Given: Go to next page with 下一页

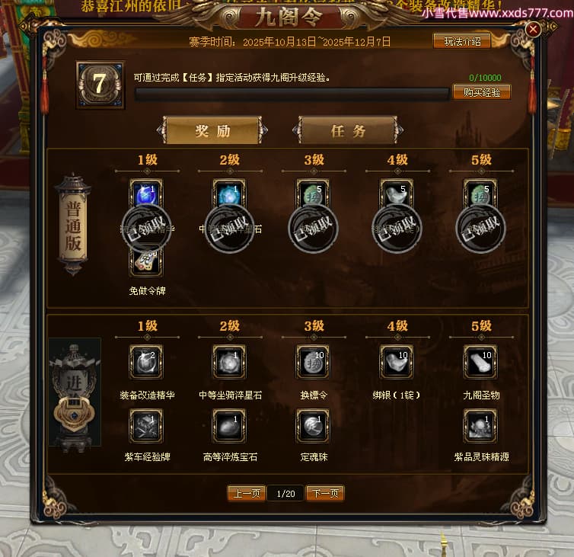Looking at the screenshot, I should [325, 493].
